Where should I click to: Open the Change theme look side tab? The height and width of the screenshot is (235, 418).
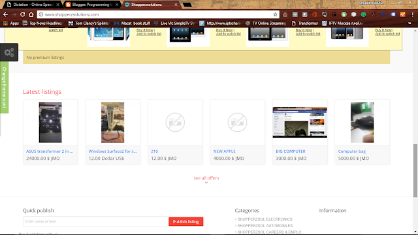pos(5,87)
